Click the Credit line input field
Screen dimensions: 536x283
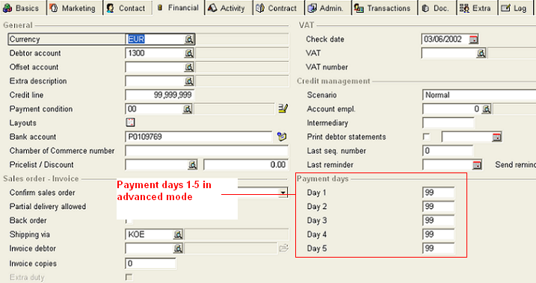[x=159, y=95]
